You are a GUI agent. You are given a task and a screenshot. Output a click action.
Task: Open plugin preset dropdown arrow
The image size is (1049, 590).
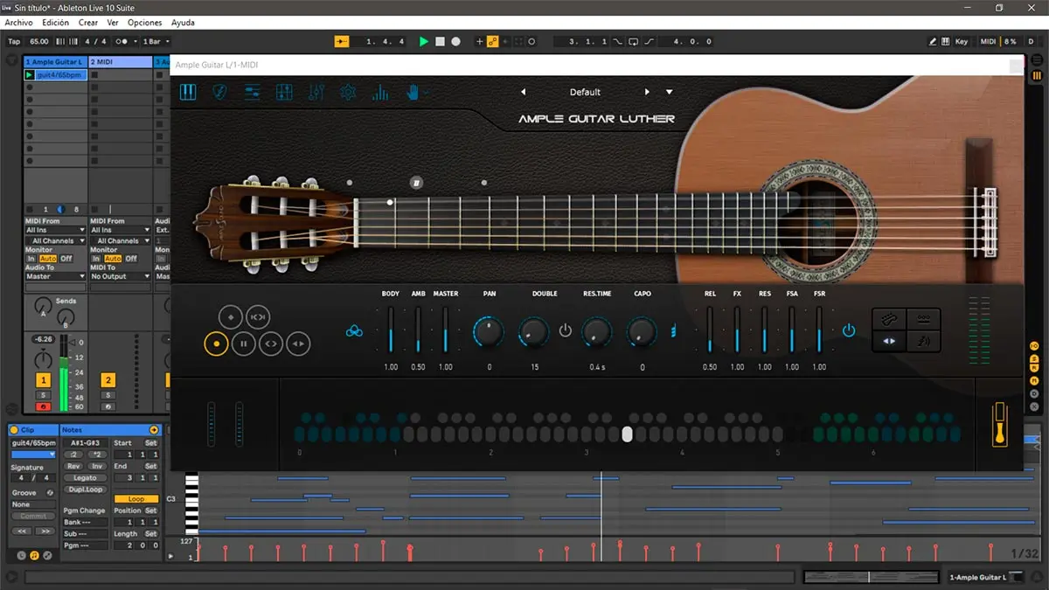pos(670,92)
